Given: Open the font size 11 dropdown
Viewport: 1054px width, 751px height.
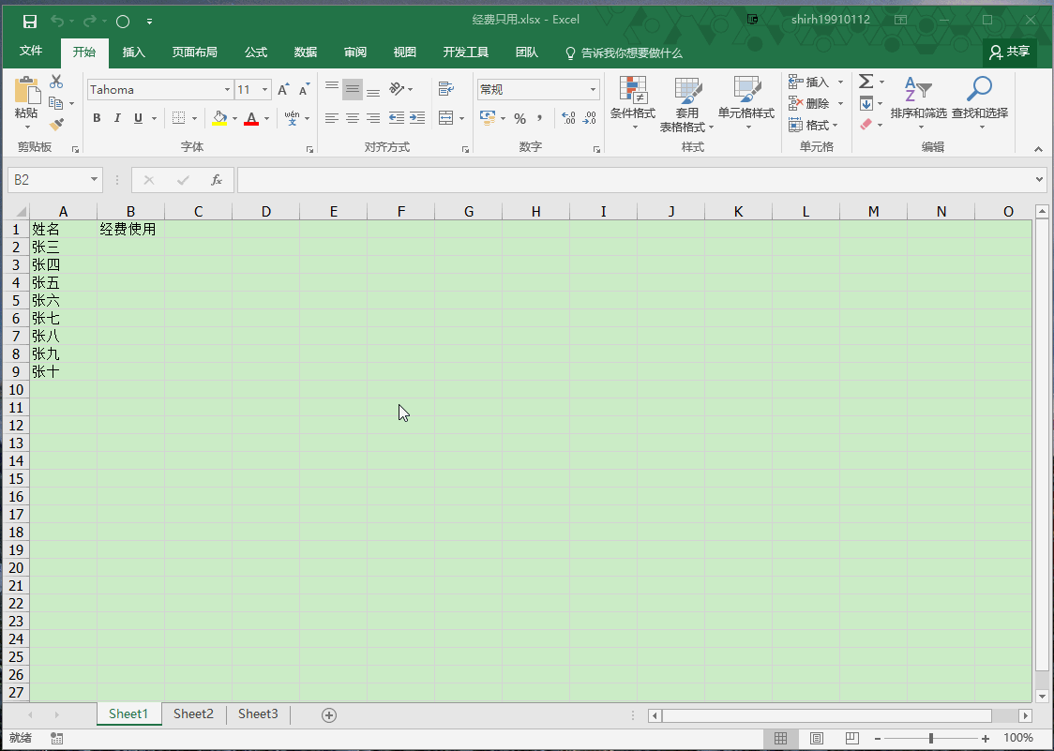Looking at the screenshot, I should (264, 89).
